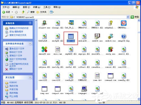Select the clipsrv.exe file icon
The height and width of the screenshot is (105, 141).
(x=44, y=23)
